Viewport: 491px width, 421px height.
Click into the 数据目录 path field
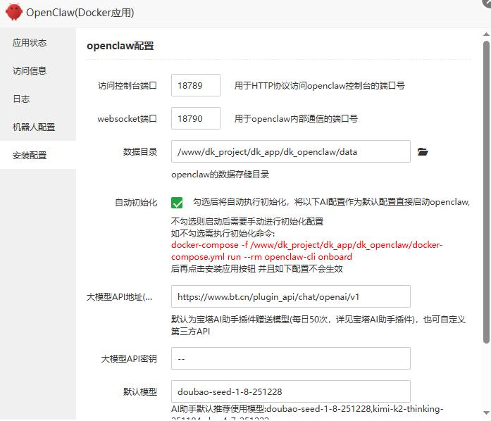[290, 151]
